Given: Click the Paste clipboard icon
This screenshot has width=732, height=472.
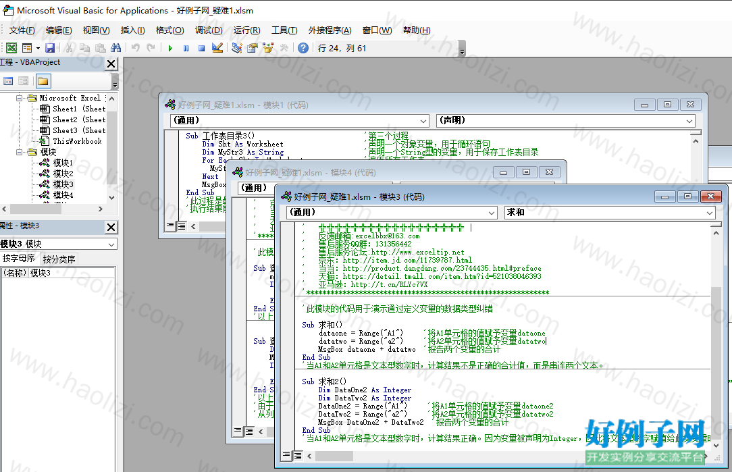Looking at the screenshot, I should point(101,48).
